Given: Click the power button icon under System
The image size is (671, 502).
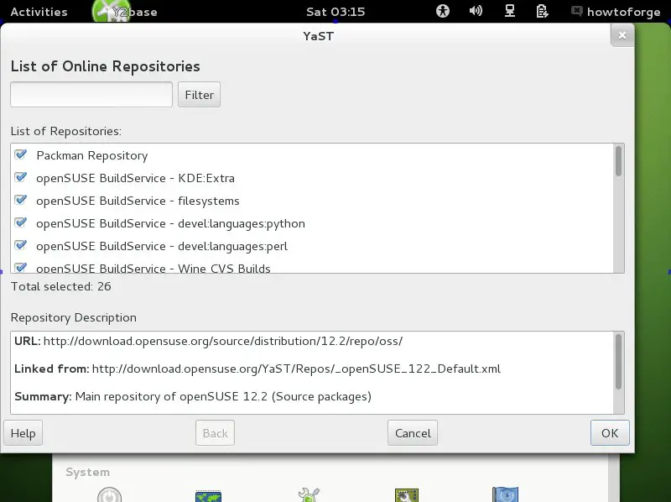Looking at the screenshot, I should [x=109, y=495].
